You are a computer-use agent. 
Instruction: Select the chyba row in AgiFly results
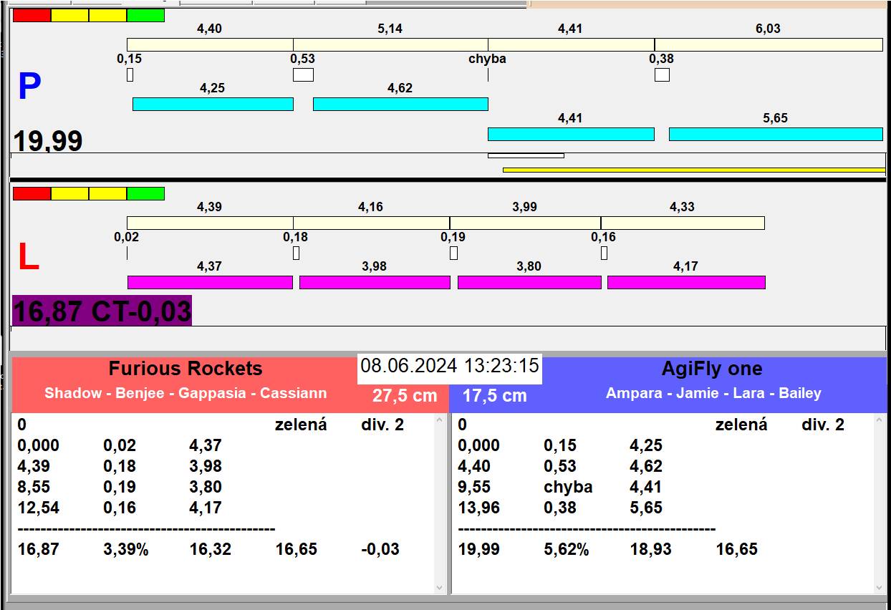point(567,487)
